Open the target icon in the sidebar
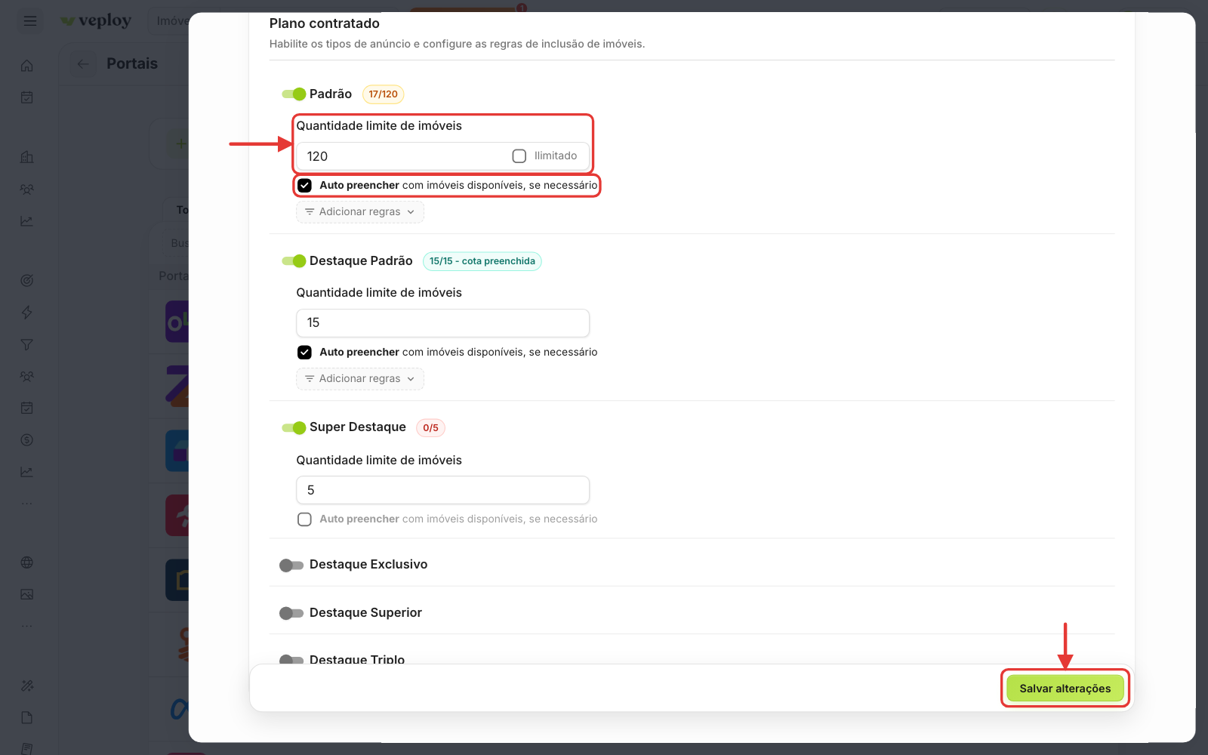The image size is (1208, 755). 27,281
